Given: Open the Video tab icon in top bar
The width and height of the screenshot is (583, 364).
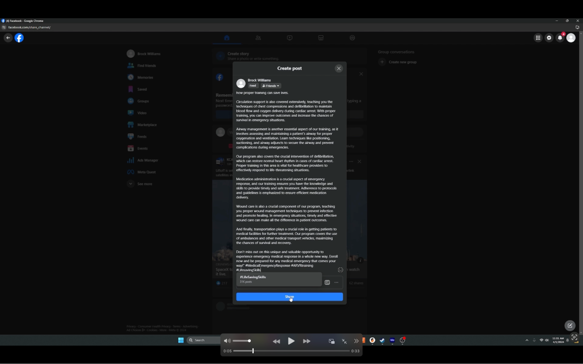Looking at the screenshot, I should coord(290,38).
